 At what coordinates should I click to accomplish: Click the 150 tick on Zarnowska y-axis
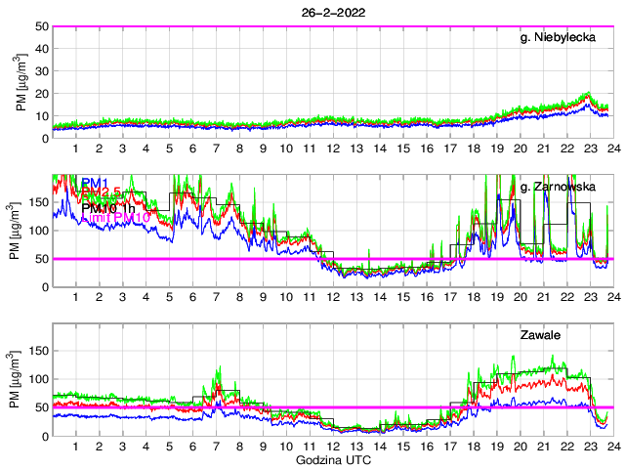pos(37,202)
